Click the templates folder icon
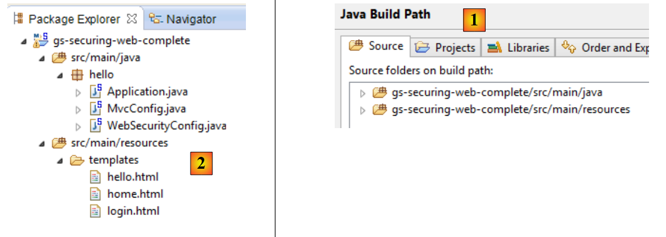666x237 pixels. pyautogui.click(x=77, y=160)
